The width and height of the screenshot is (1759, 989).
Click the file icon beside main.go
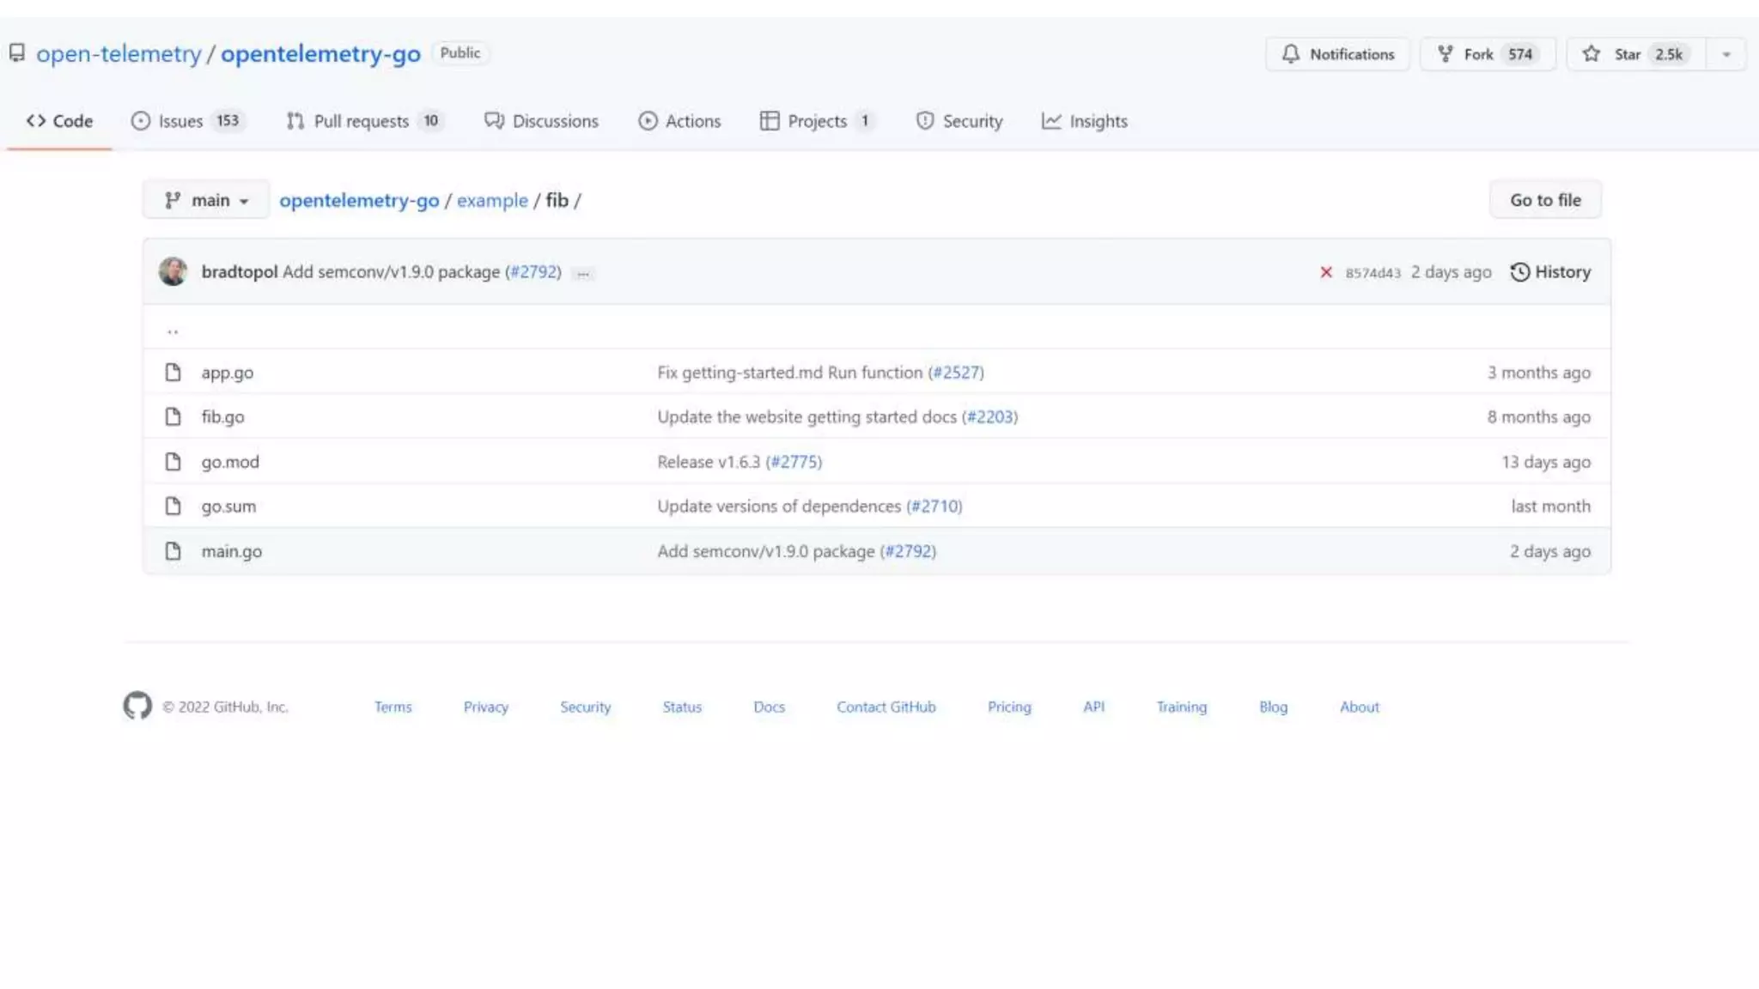(x=173, y=551)
